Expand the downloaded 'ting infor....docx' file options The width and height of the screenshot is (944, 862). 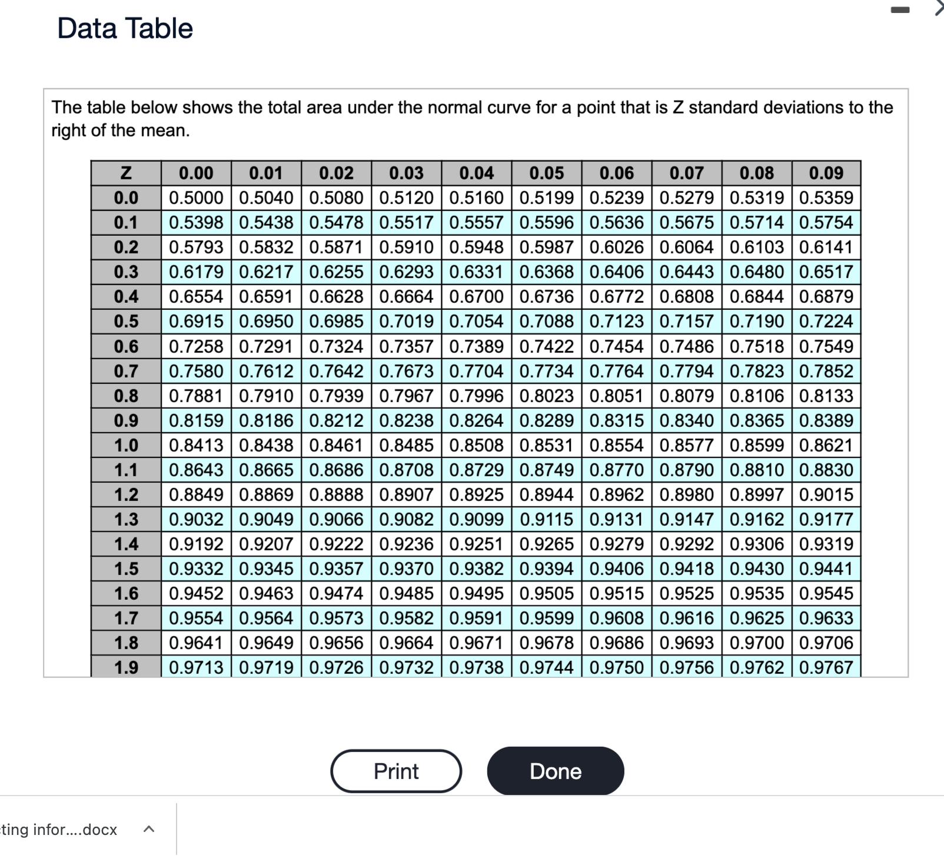pos(149,829)
